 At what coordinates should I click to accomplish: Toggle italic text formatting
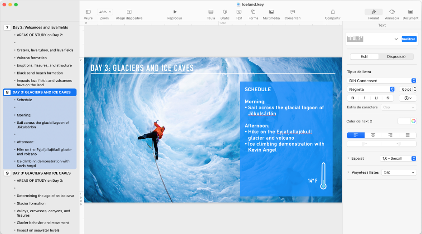[364, 98]
